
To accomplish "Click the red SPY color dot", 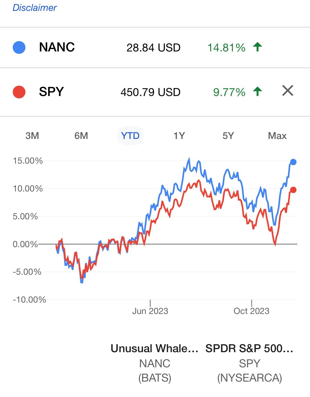I will pos(19,92).
